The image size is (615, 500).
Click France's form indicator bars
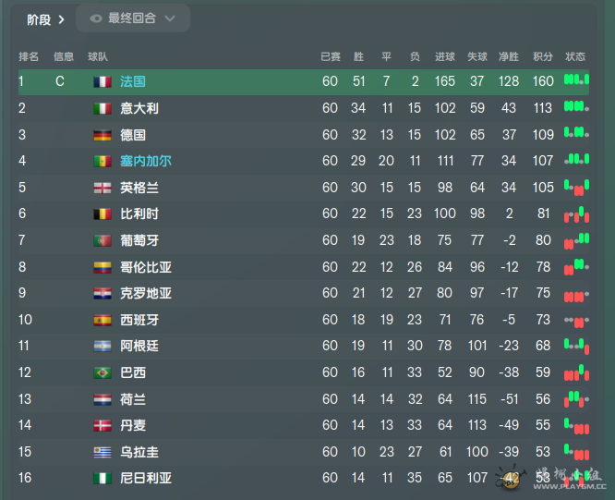point(576,79)
